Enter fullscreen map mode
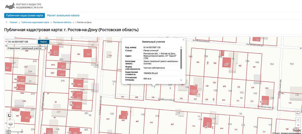The image size is (302, 134). [298, 113]
